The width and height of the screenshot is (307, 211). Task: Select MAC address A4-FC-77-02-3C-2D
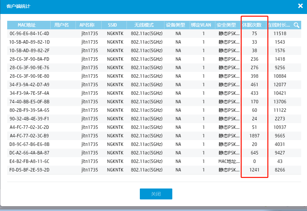[x=29, y=127]
